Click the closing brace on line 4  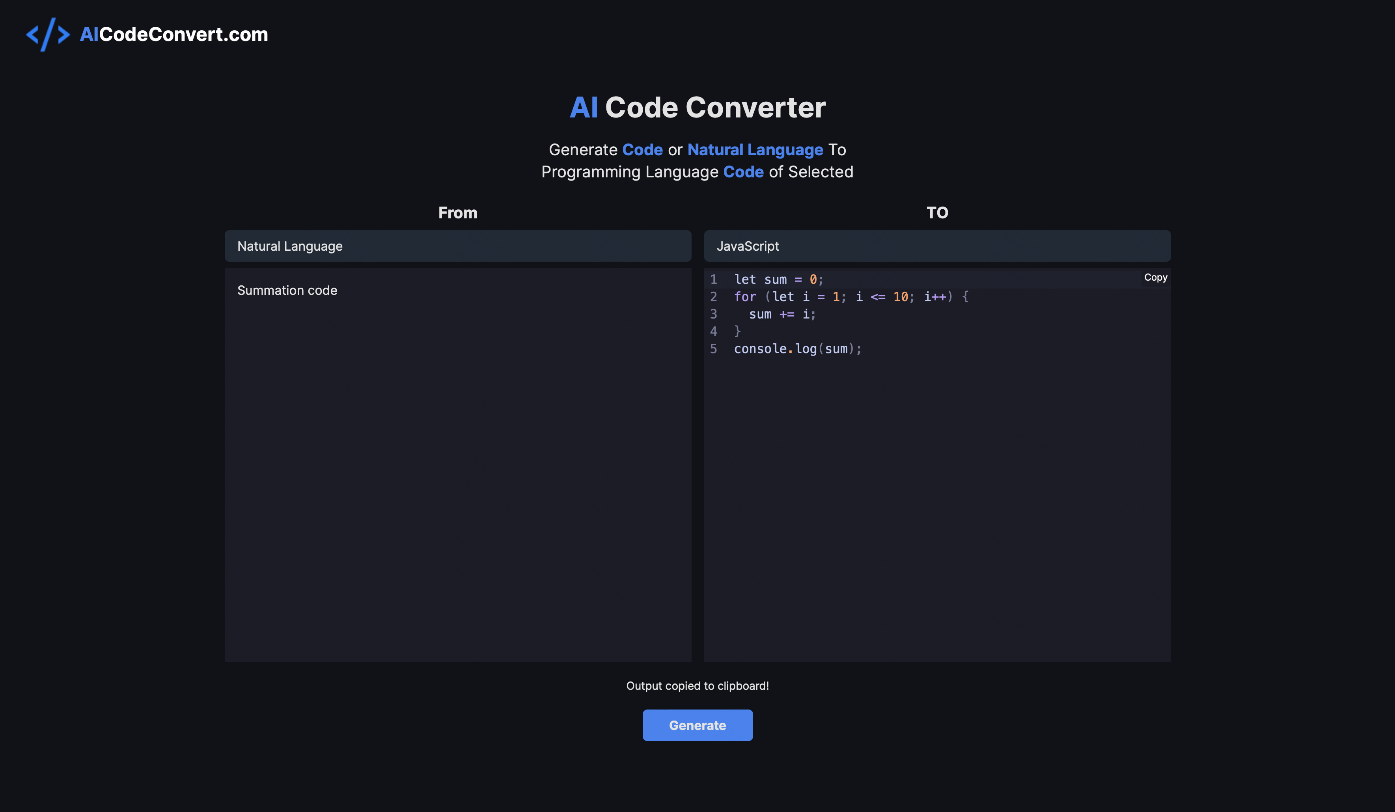click(737, 332)
